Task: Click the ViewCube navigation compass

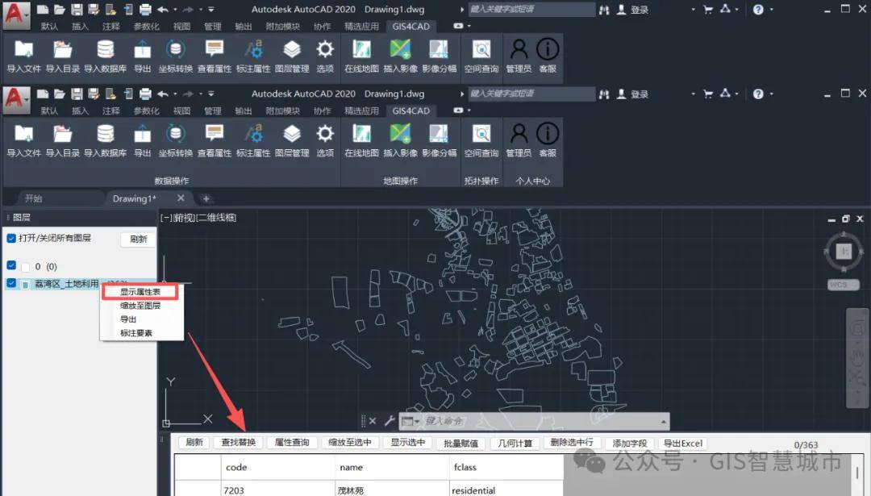Action: point(844,251)
